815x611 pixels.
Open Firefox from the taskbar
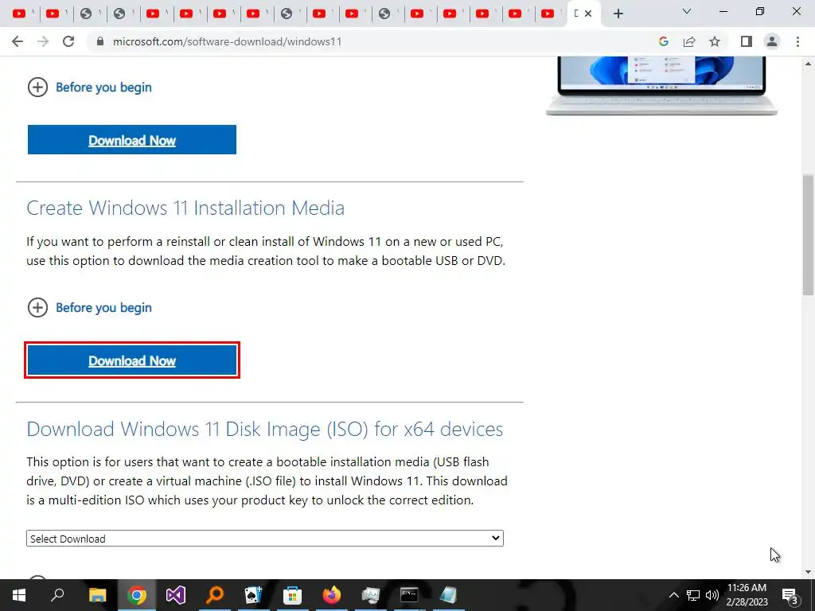pos(332,595)
